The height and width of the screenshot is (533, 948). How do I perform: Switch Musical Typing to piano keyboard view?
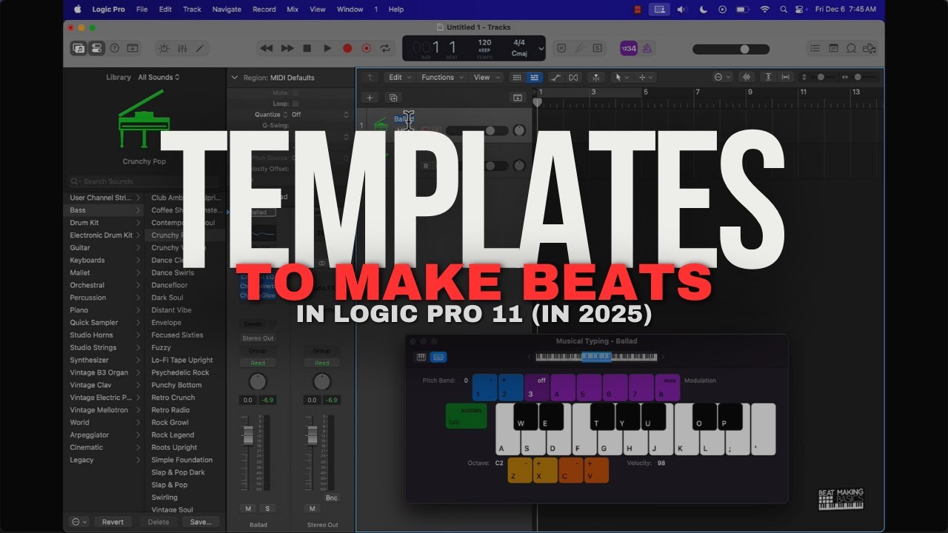(x=421, y=357)
